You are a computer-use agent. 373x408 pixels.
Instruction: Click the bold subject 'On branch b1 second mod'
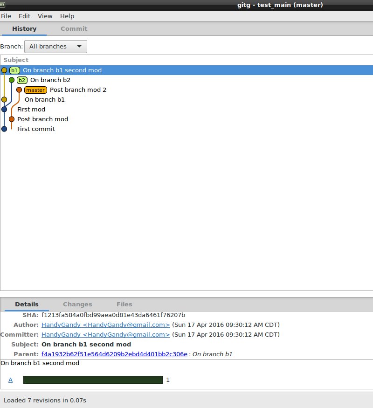point(86,345)
